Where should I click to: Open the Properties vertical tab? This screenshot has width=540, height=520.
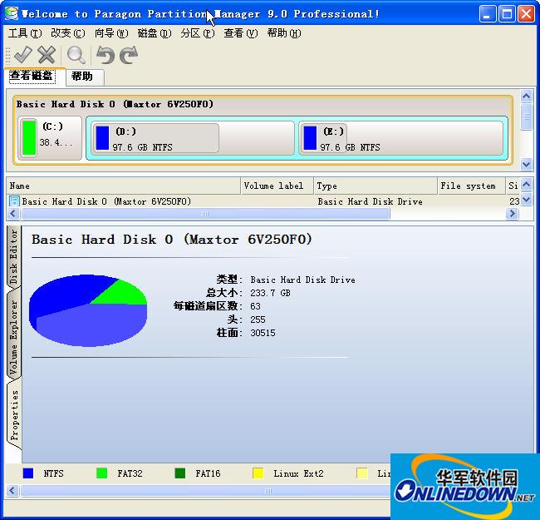(14, 415)
